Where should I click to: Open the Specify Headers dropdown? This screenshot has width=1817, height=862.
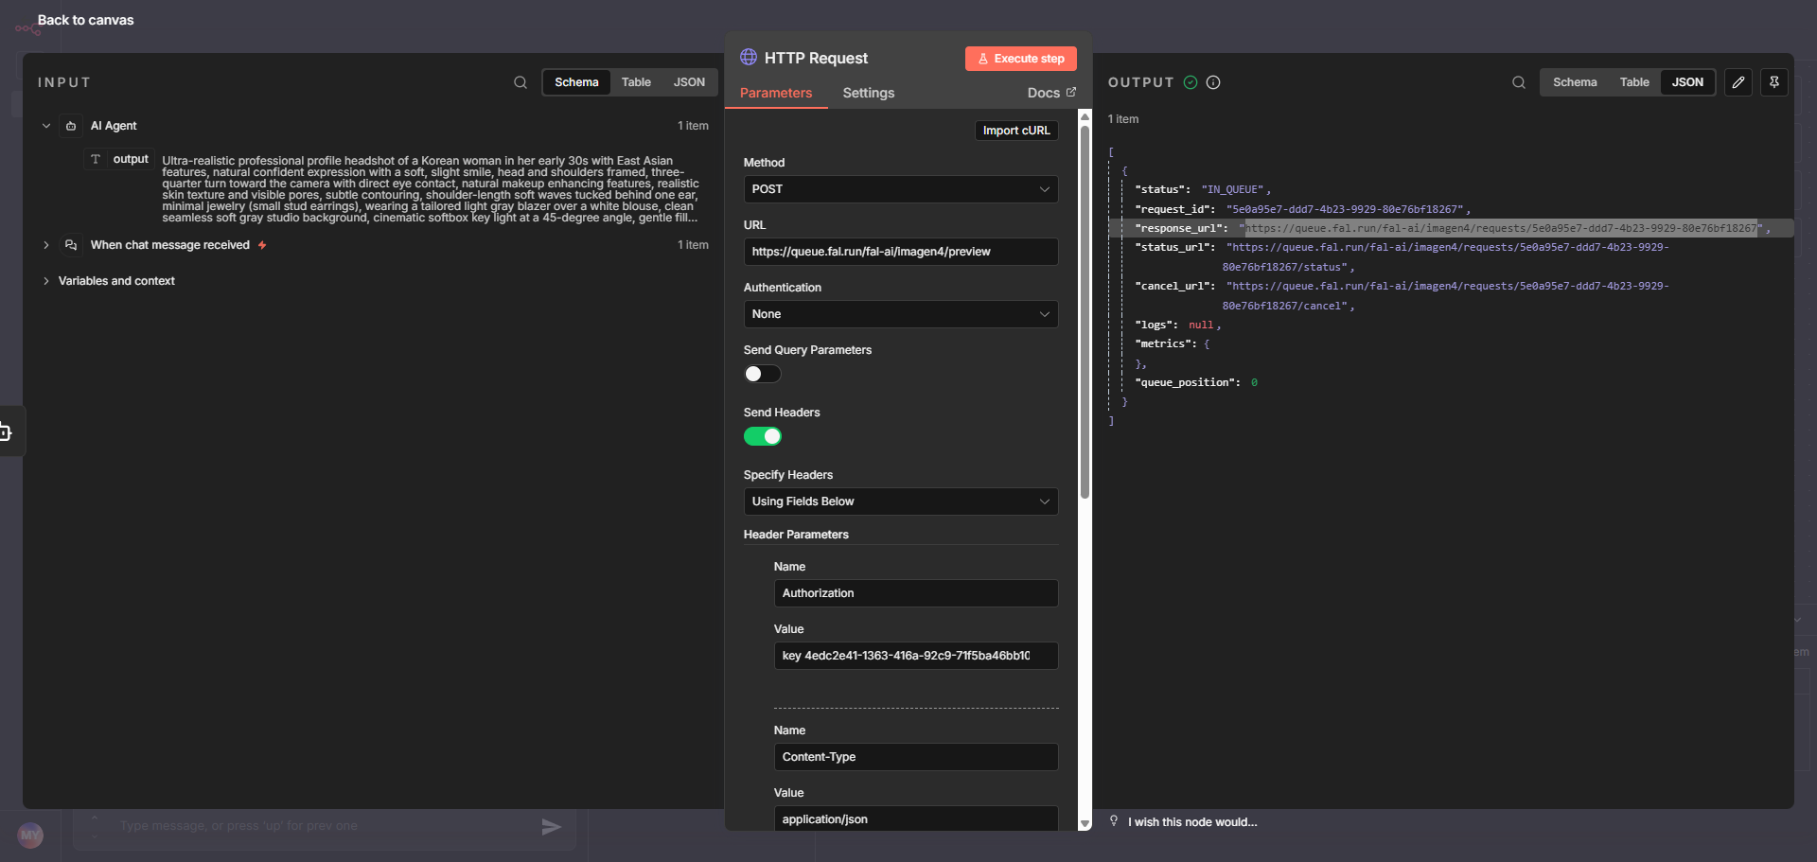[x=901, y=501]
